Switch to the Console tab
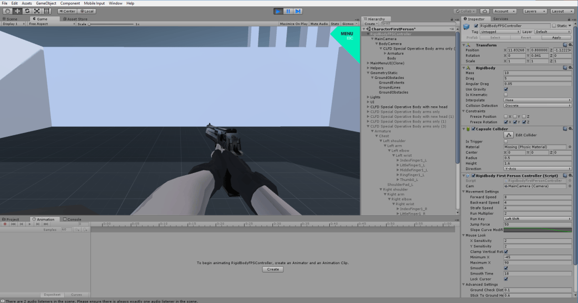578x303 pixels. [72, 219]
